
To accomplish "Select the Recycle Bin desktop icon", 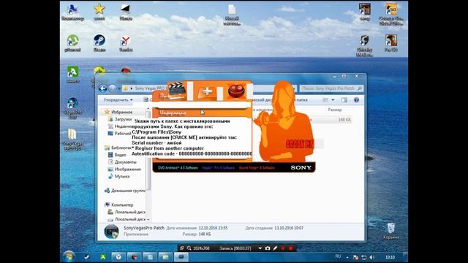I will (391, 231).
